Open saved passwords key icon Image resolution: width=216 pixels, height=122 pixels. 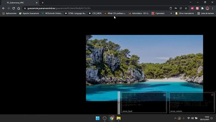pos(176,8)
